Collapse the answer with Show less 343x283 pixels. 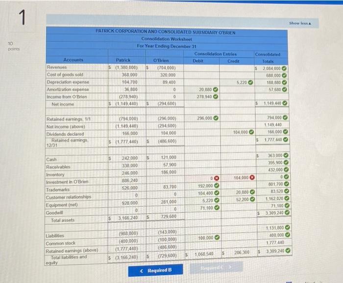(300, 23)
